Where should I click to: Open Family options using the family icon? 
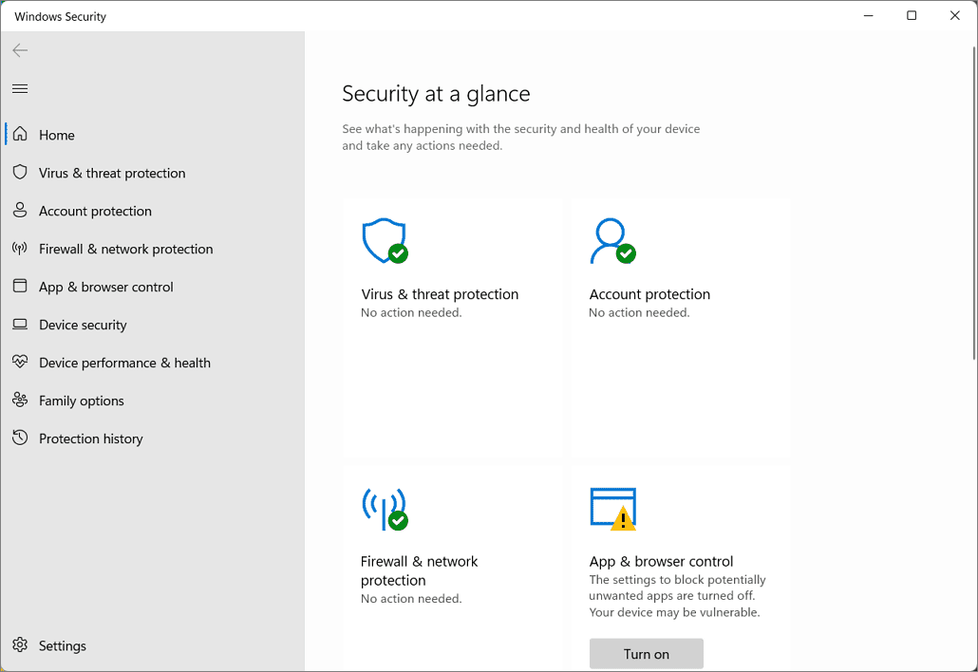(x=19, y=401)
